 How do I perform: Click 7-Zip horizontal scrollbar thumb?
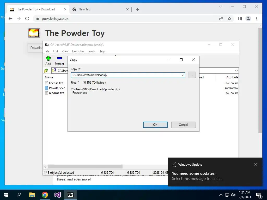point(85,166)
